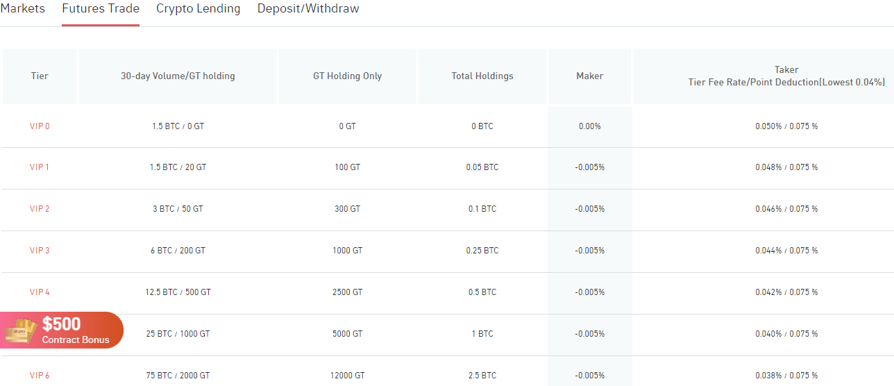Click the $500 Contract Bonus banner
Screen dimensions: 894x386
tap(62, 330)
